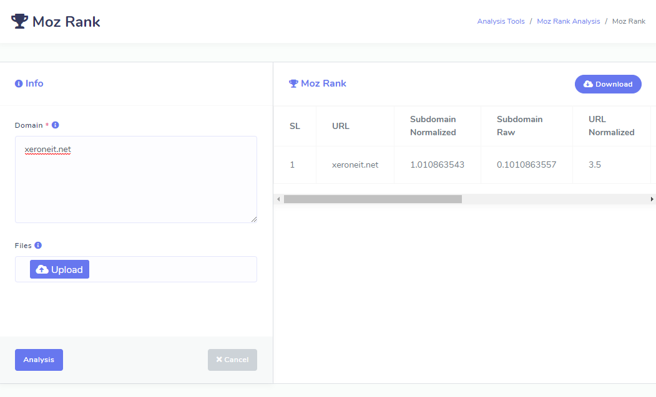Go to Moz Rank Analysis breadcrumb link
This screenshot has width=656, height=397.
point(568,21)
